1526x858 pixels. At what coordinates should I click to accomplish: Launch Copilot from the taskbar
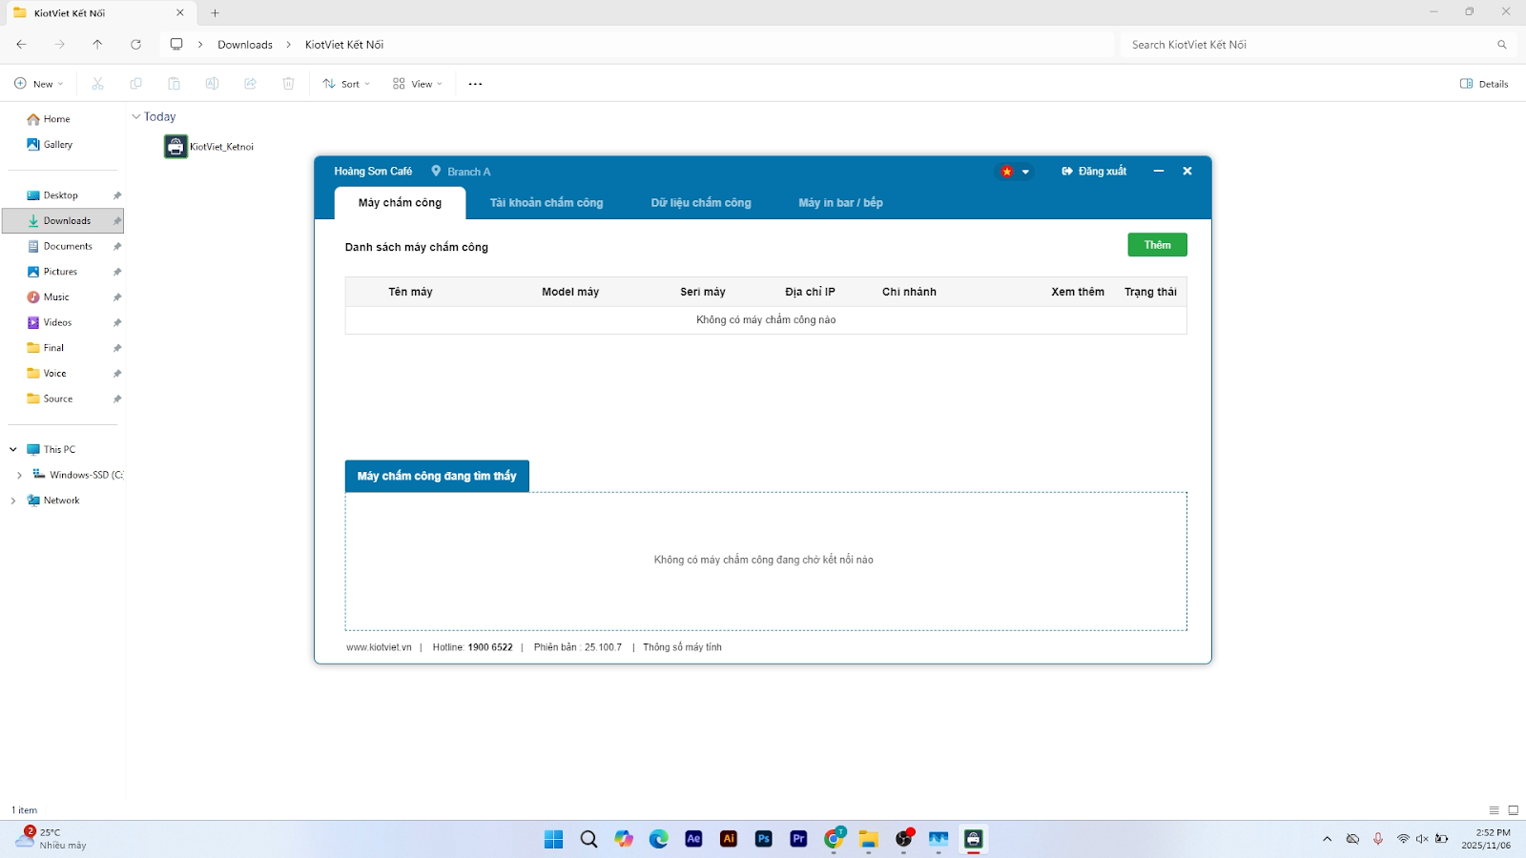tap(624, 839)
